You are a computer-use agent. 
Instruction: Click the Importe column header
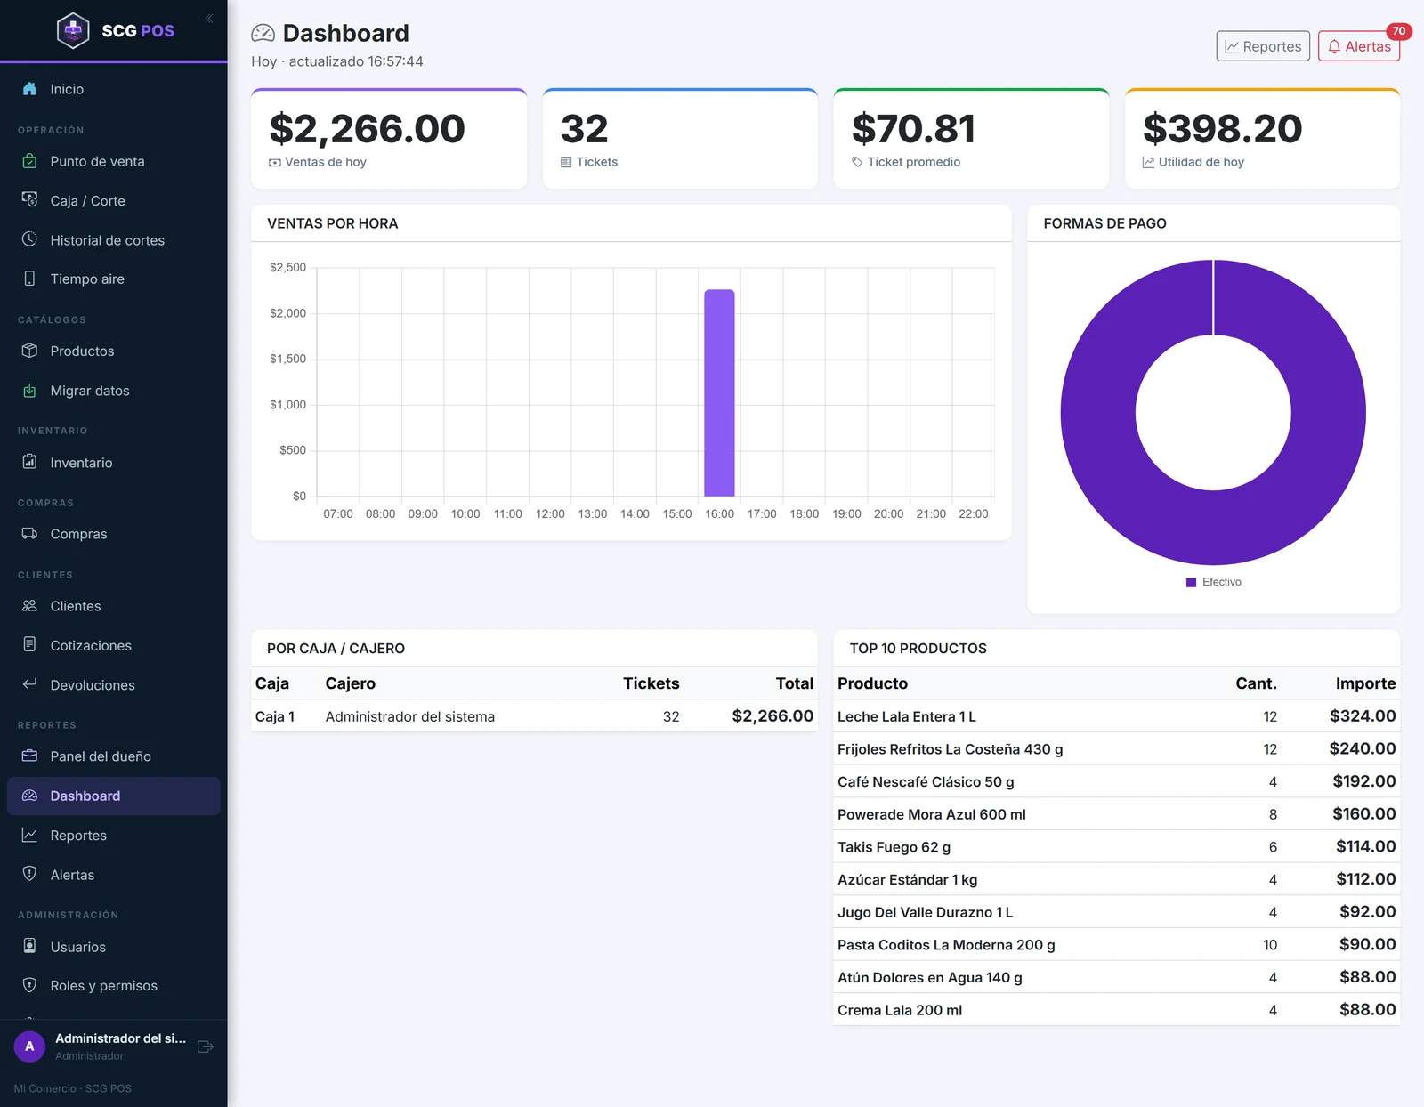[x=1365, y=683]
